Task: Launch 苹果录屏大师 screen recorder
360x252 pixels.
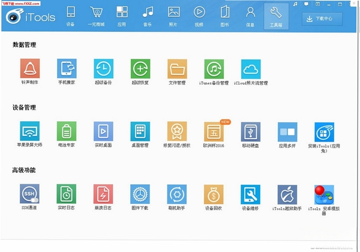Action: [x=29, y=131]
